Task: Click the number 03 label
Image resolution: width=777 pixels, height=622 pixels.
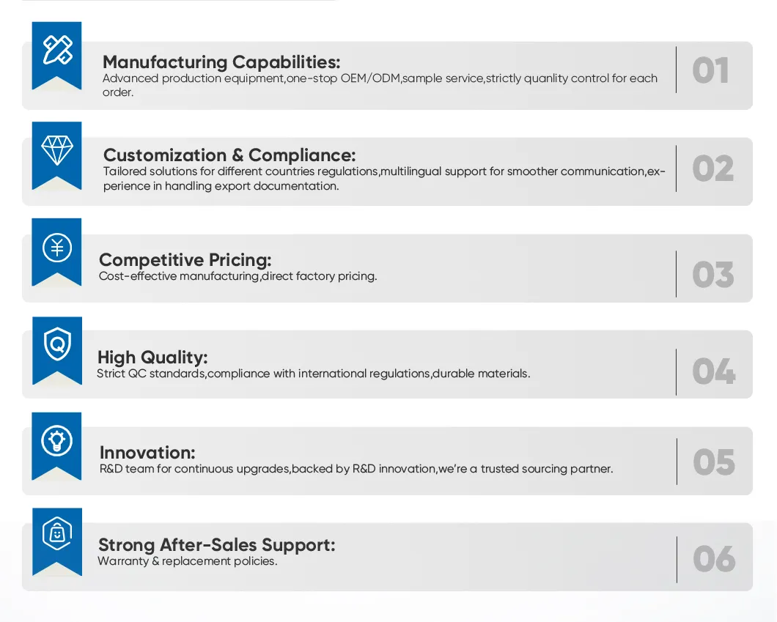Action: tap(713, 275)
